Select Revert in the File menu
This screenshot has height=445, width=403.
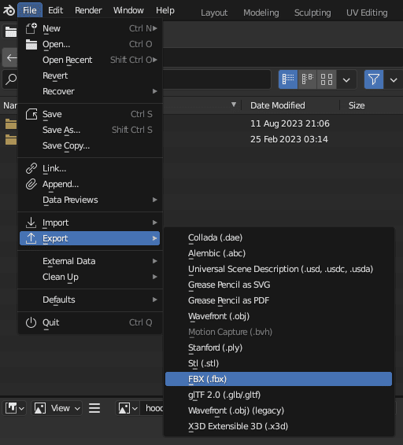(90, 75)
